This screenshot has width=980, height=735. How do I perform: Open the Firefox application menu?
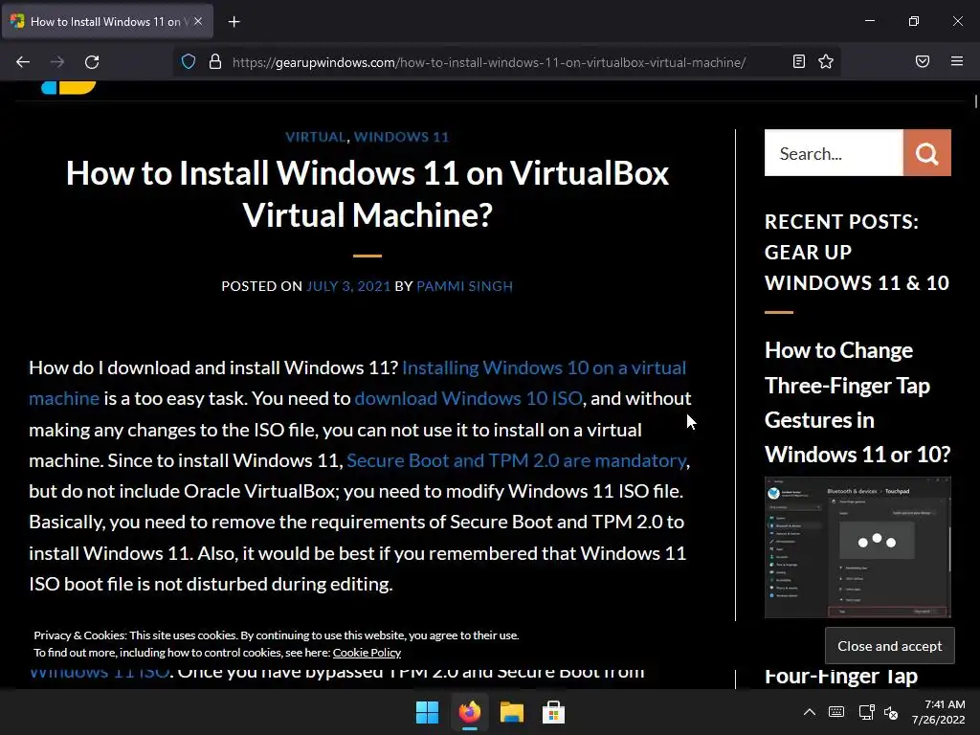point(957,61)
